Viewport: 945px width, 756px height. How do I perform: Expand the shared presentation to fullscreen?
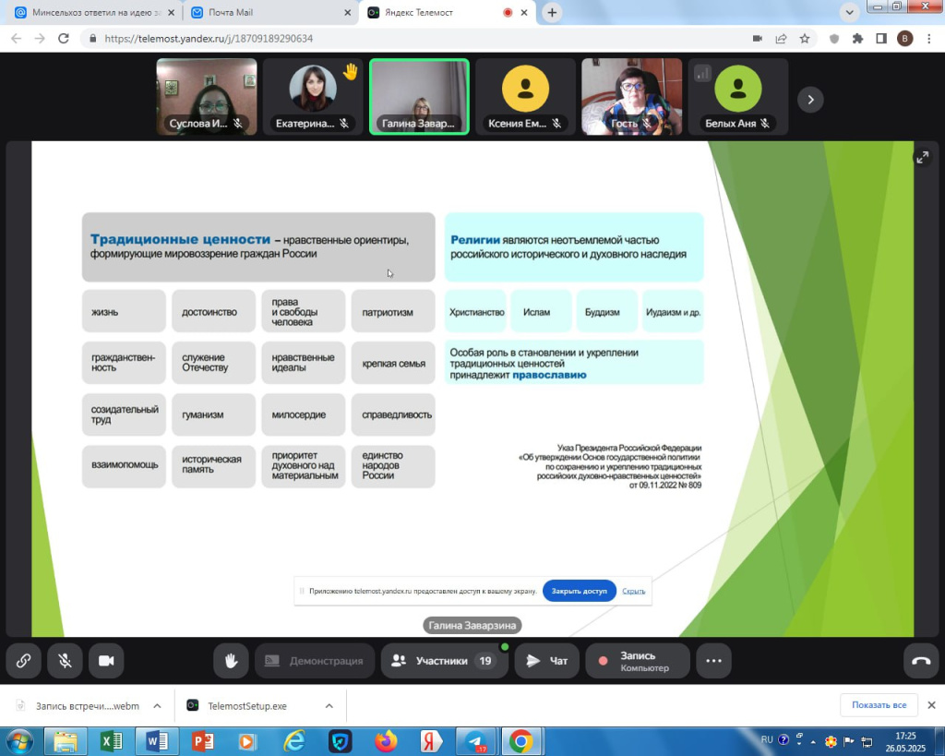(x=922, y=158)
